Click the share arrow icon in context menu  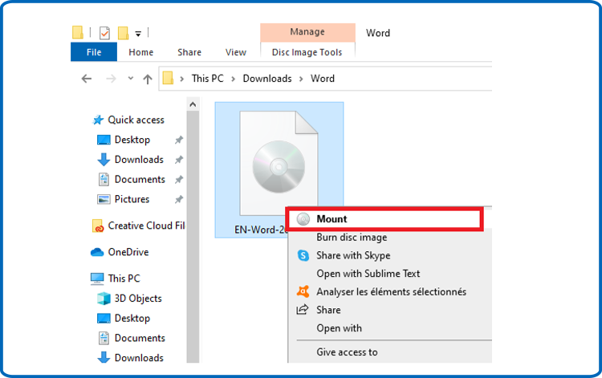(x=303, y=309)
